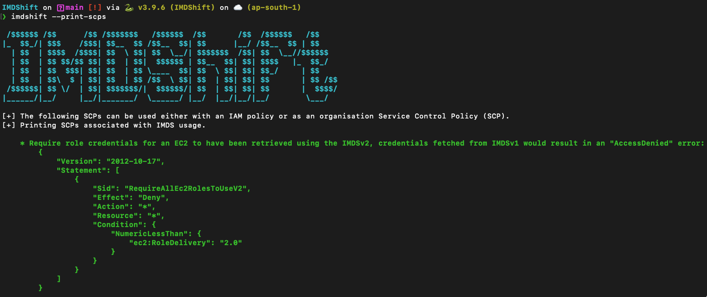707x297 pixels.
Task: Click the 'main' branch name
Action: tap(74, 7)
